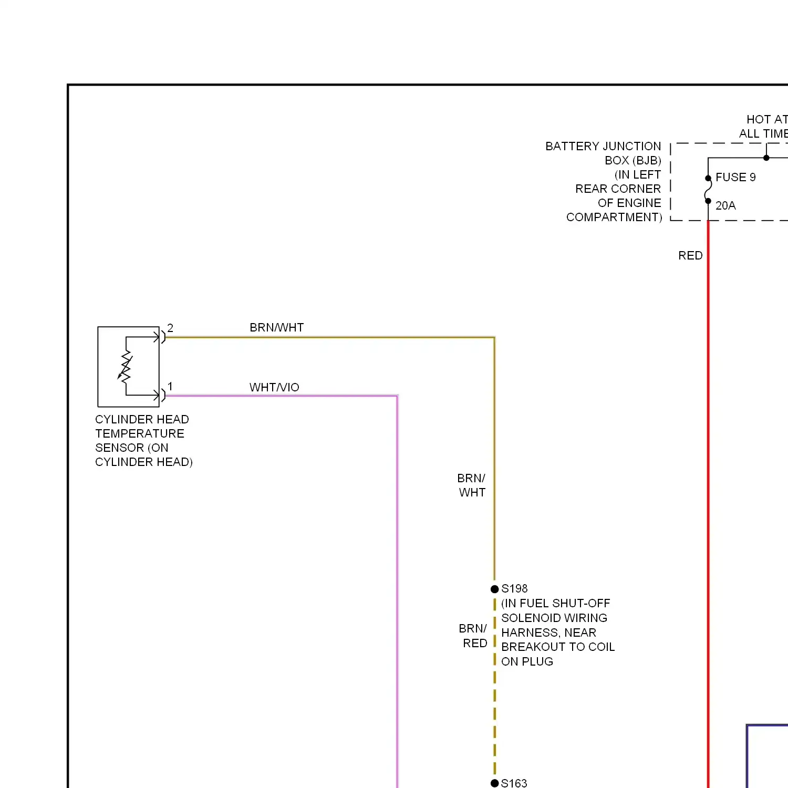The image size is (788, 788).
Task: Click sensor connector pin 1
Action: [x=170, y=387]
